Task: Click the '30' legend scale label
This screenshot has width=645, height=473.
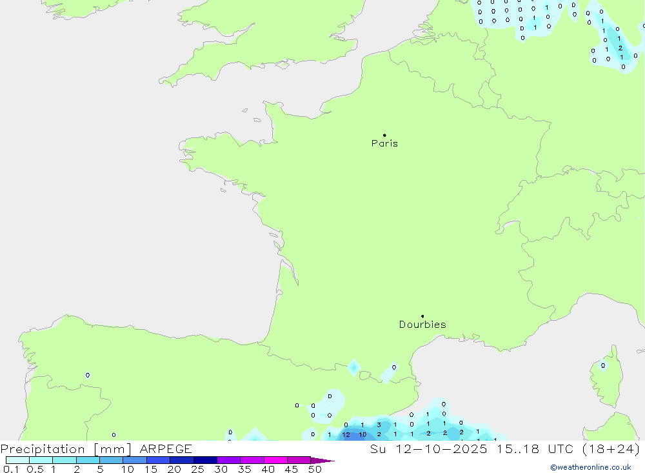Action: point(221,469)
